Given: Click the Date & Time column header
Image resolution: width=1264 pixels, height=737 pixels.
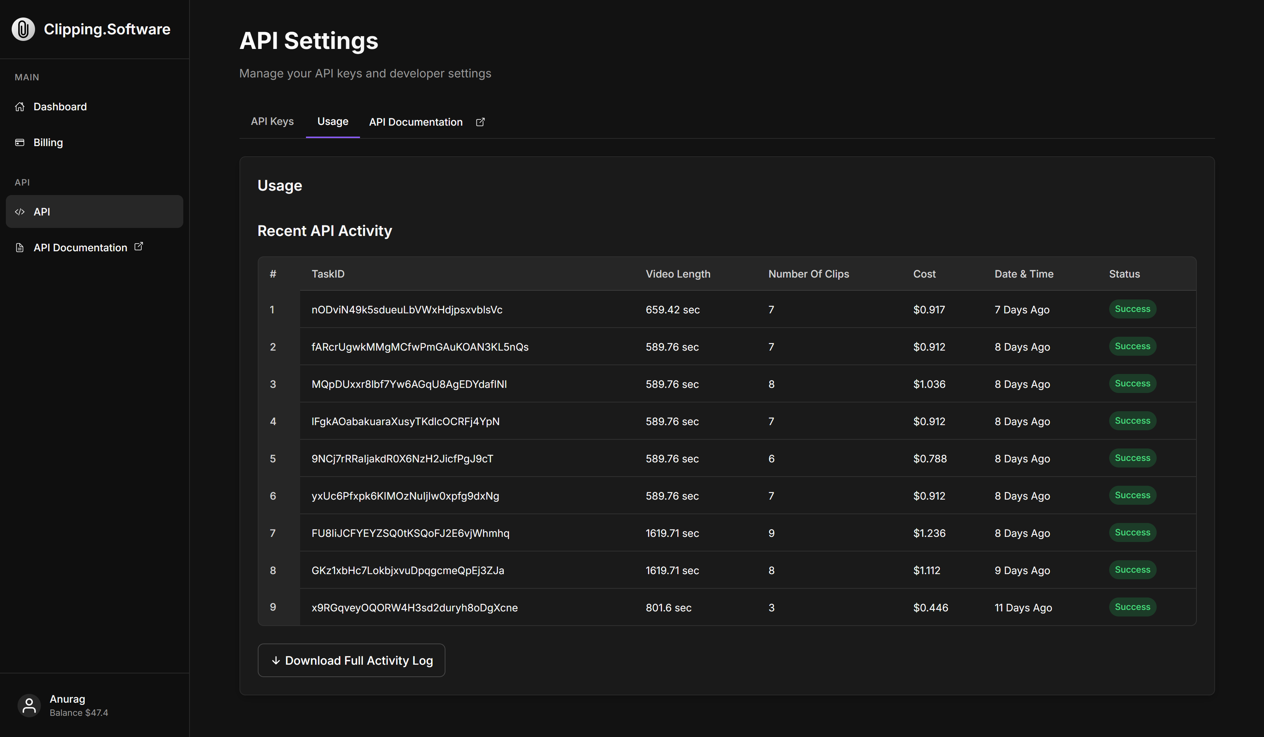Looking at the screenshot, I should click(x=1024, y=274).
